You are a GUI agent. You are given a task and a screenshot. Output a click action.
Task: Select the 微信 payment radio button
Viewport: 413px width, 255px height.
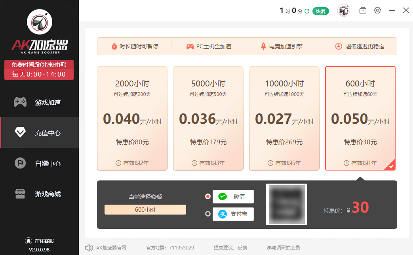coord(207,196)
